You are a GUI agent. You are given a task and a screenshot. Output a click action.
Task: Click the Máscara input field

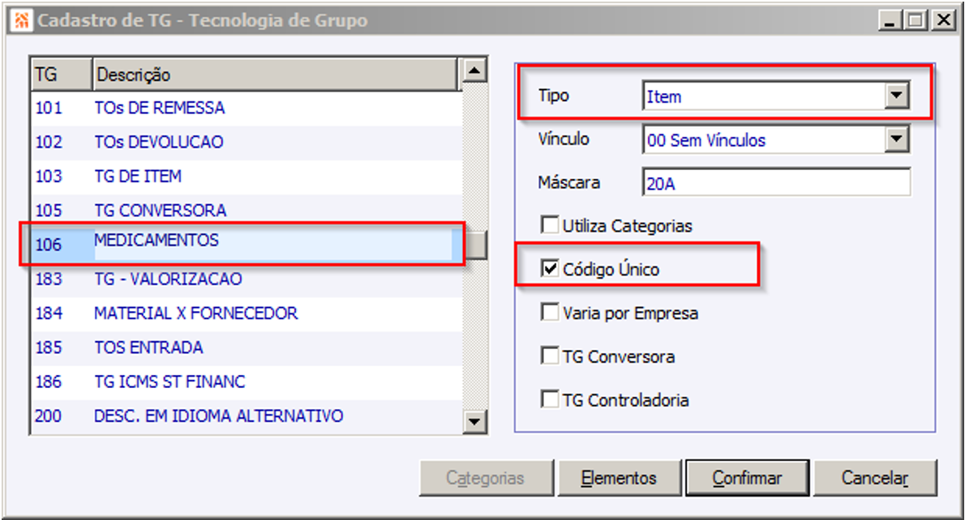tap(775, 183)
